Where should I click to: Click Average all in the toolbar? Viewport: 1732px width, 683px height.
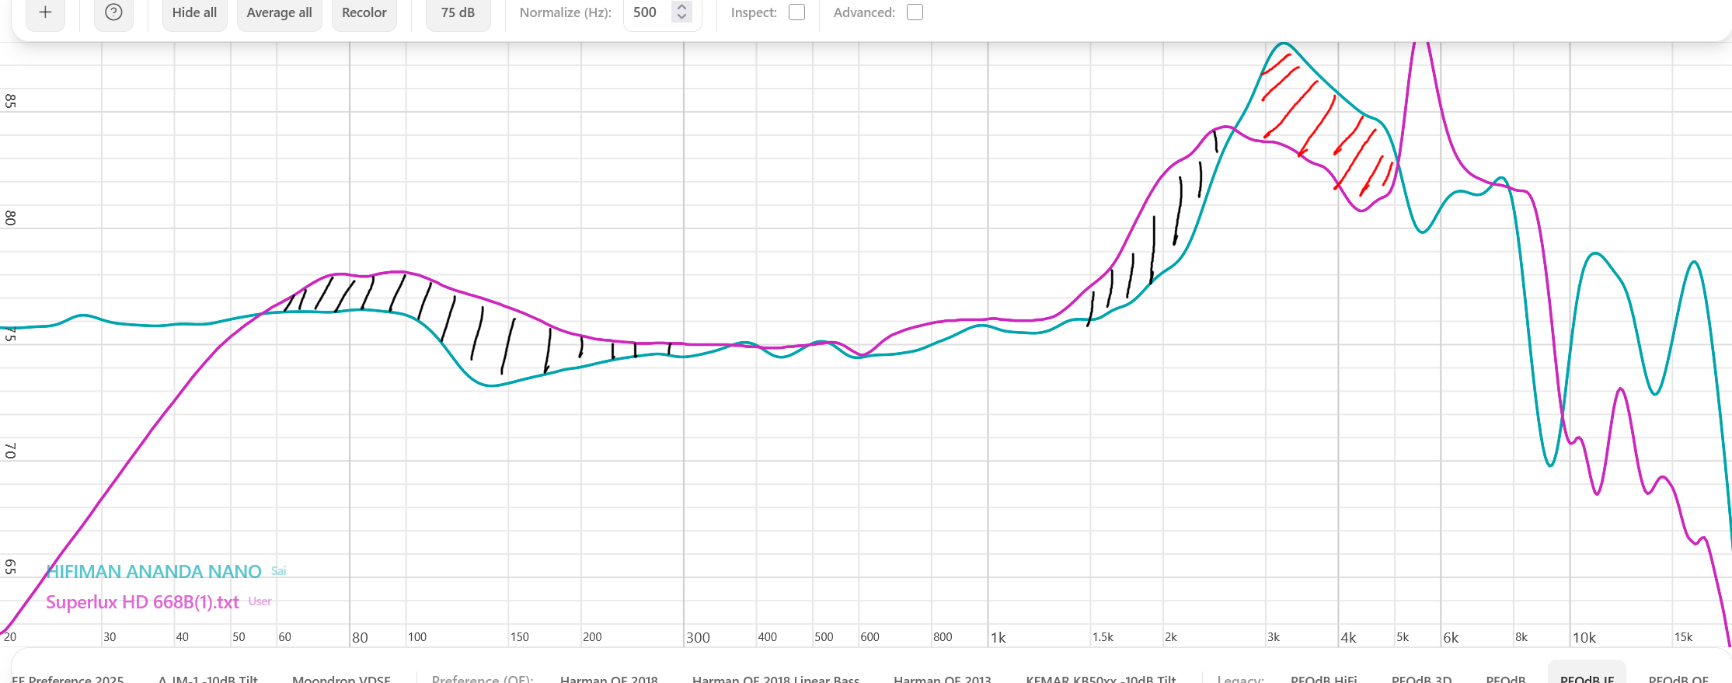[x=279, y=12]
